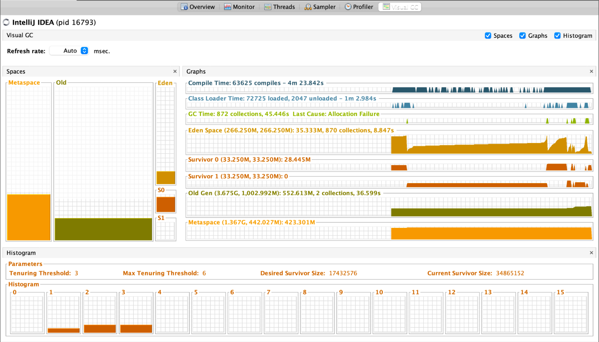Click the Metaspace graph label
The image size is (599, 342).
[252, 223]
